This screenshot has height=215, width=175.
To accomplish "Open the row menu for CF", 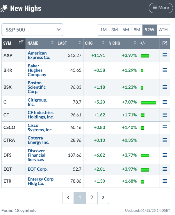I will point(165,115).
